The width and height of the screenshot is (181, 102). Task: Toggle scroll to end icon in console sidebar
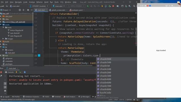[x=5, y=87]
